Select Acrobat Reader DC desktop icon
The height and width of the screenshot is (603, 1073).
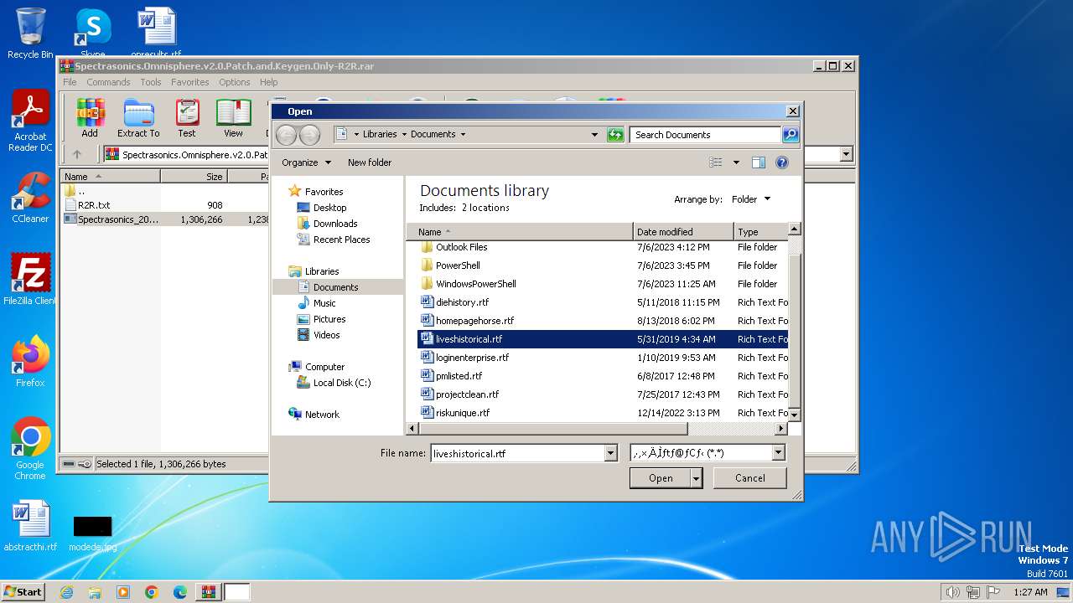pos(30,121)
